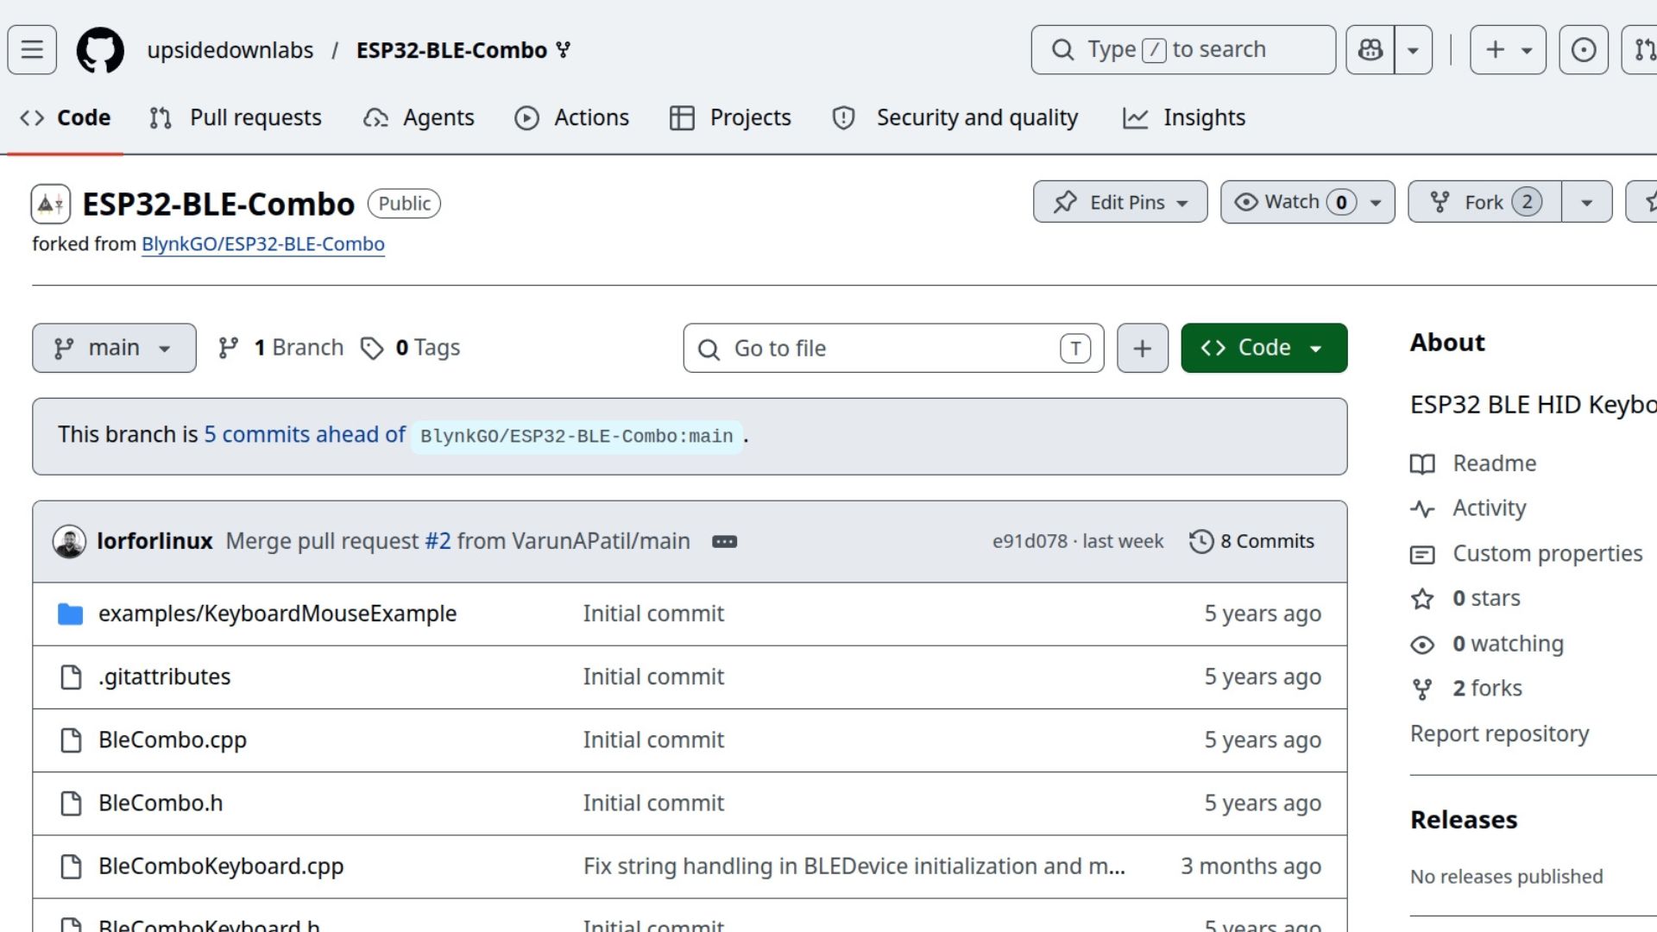Screen dimensions: 1657x932
Task: Expand the fork options dropdown arrow
Action: [1586, 202]
